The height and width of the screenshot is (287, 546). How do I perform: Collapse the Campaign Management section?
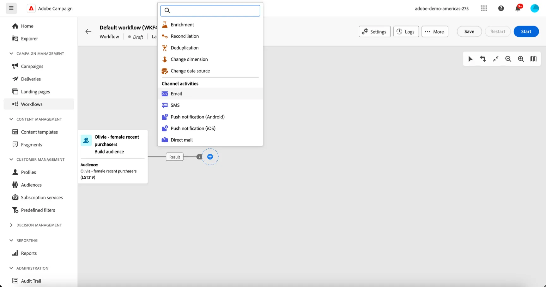point(11,53)
